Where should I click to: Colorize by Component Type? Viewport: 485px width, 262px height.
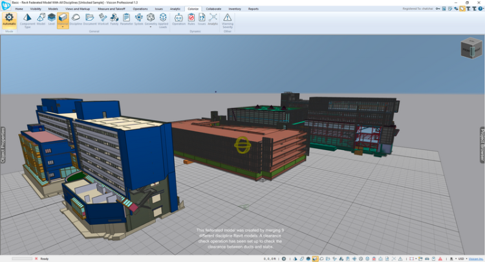27,19
